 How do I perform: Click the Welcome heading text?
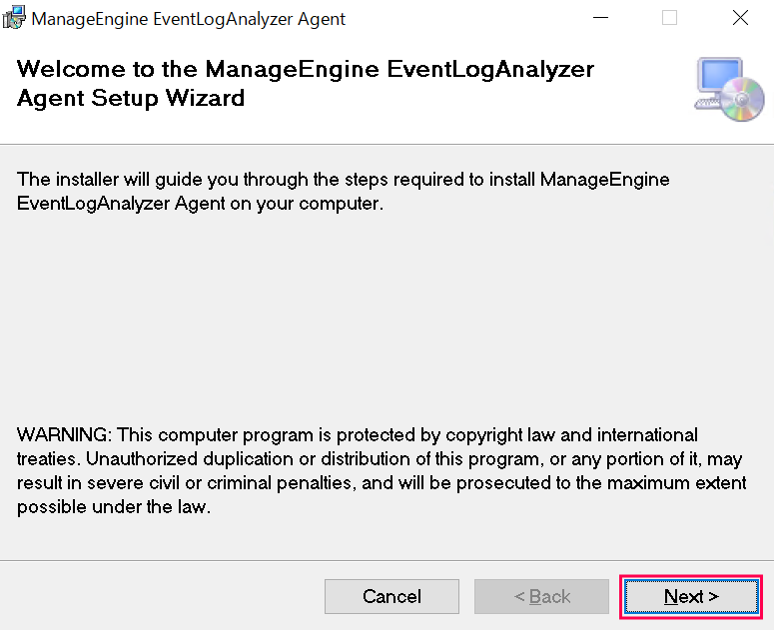[x=306, y=70]
